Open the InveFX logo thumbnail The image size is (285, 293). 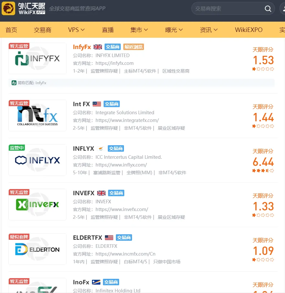(37, 205)
